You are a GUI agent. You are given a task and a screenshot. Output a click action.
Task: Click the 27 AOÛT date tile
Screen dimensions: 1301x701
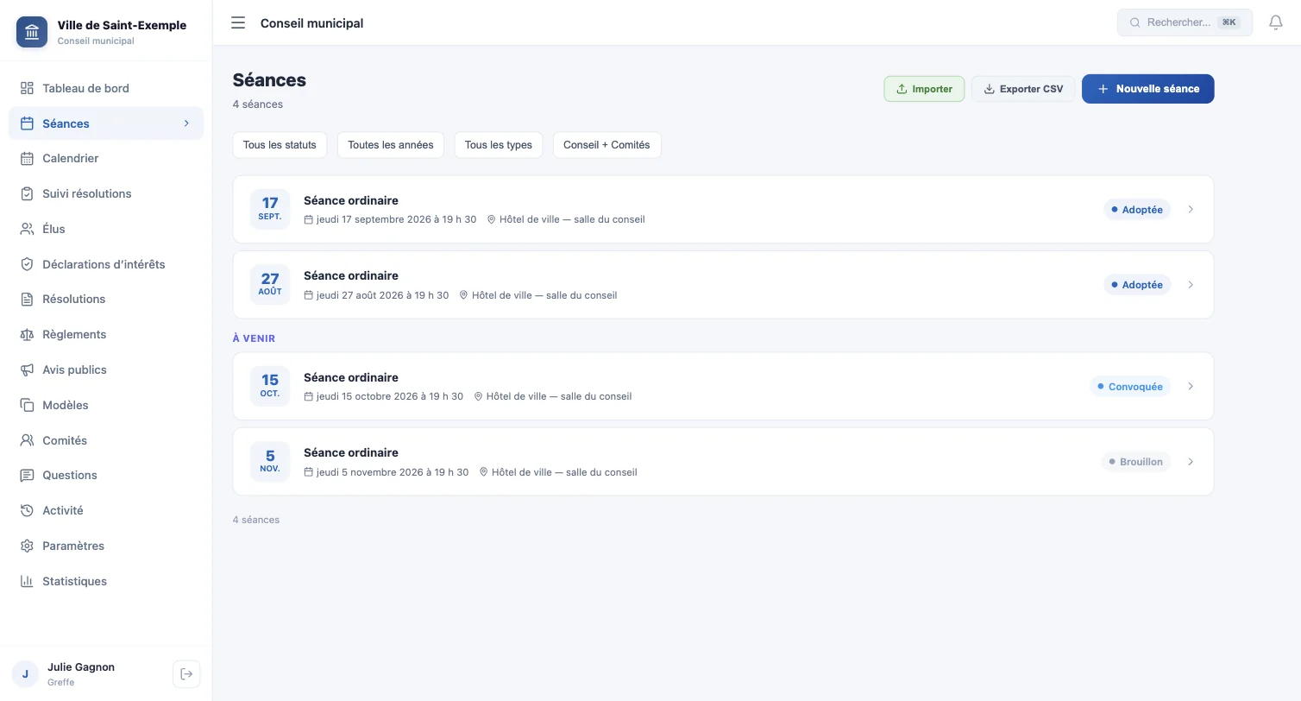(270, 285)
